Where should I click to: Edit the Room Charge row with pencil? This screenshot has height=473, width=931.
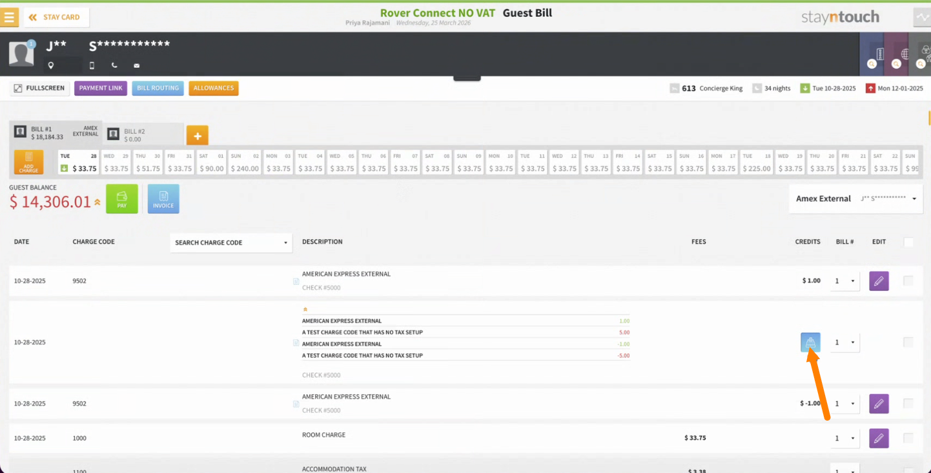point(879,438)
